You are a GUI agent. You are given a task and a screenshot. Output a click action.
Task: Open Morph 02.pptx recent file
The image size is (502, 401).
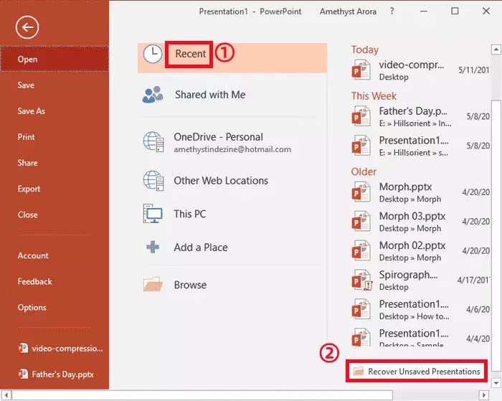pos(420,251)
